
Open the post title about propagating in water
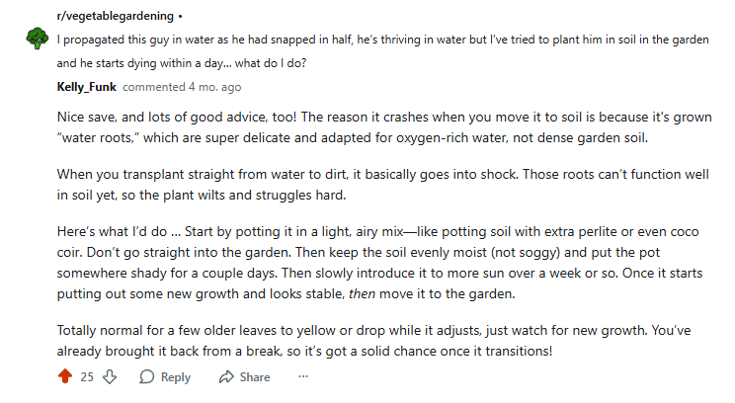click(375, 41)
